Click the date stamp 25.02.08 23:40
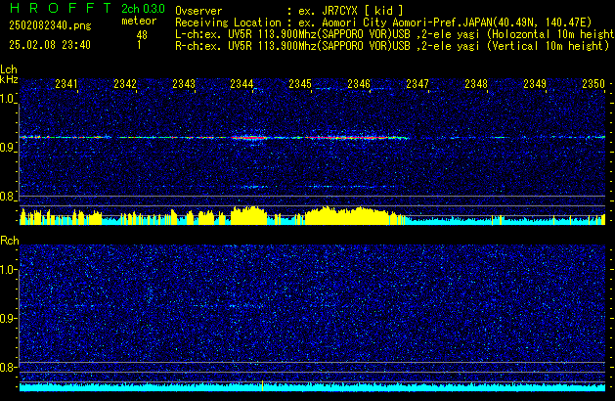This screenshot has width=615, height=401. click(50, 45)
